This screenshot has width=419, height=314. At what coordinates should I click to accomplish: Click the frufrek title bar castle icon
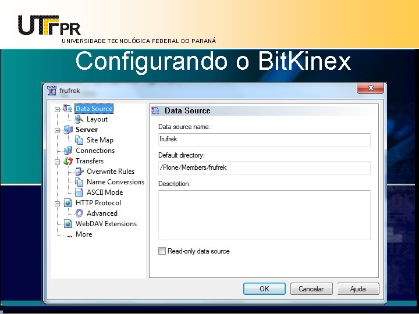52,91
